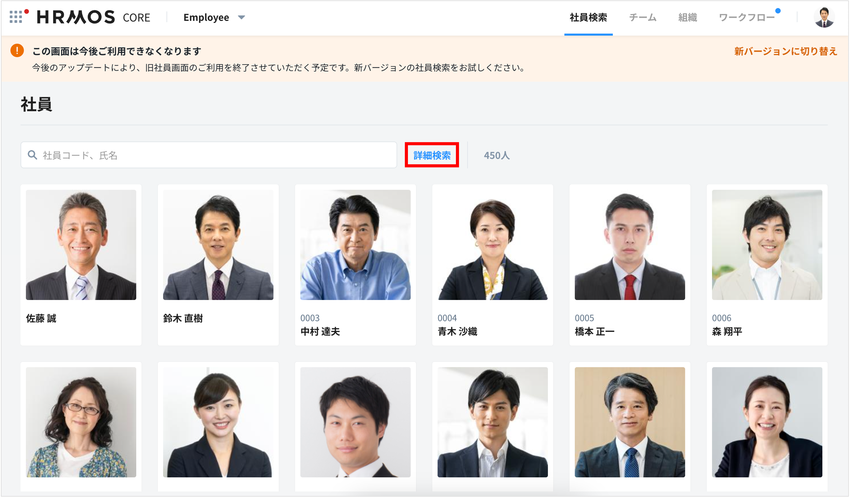Image resolution: width=850 pixels, height=497 pixels.
Task: View 青木 沙織 employee profile photo
Action: [493, 245]
